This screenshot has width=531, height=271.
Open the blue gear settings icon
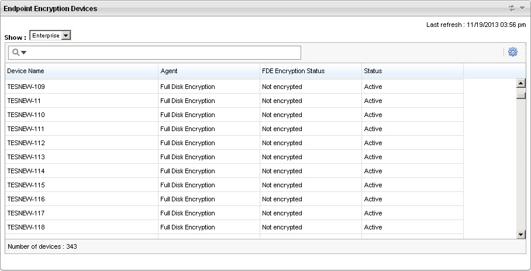click(x=513, y=52)
